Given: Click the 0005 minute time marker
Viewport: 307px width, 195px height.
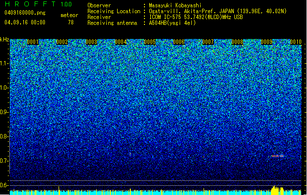Looking at the screenshot, I should [149, 42].
